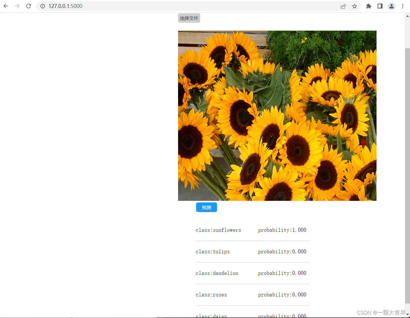Bookmark the page with the star icon

[x=354, y=6]
